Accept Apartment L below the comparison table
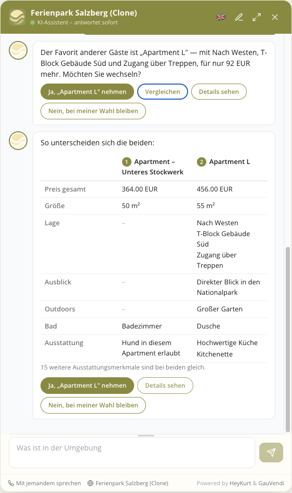 [x=87, y=386]
